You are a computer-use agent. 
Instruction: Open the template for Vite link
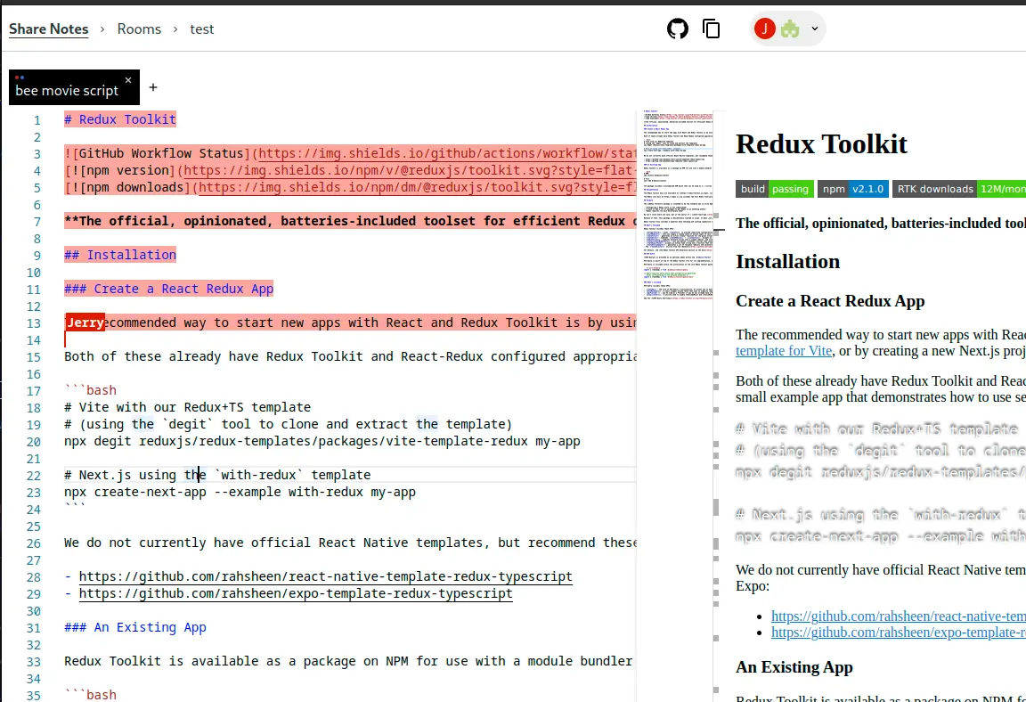click(783, 350)
